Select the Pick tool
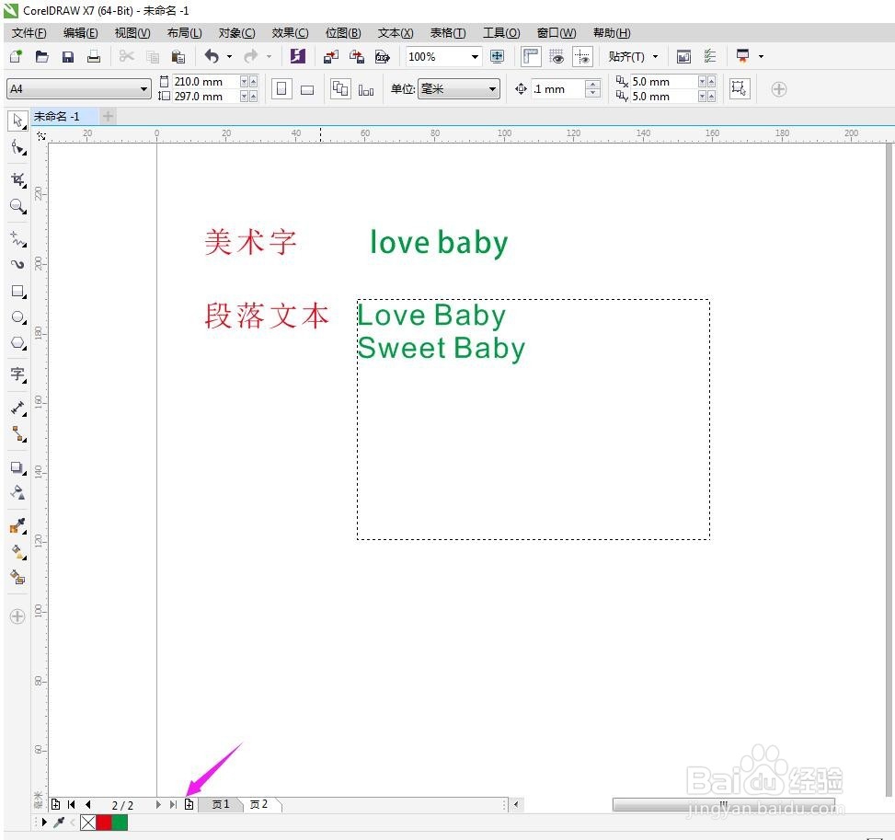This screenshot has width=895, height=840. (x=17, y=121)
